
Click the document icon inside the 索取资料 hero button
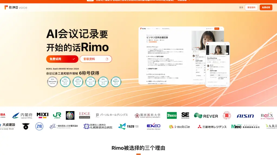(x=107, y=59)
